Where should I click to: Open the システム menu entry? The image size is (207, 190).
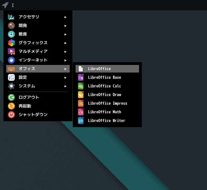(x=38, y=86)
